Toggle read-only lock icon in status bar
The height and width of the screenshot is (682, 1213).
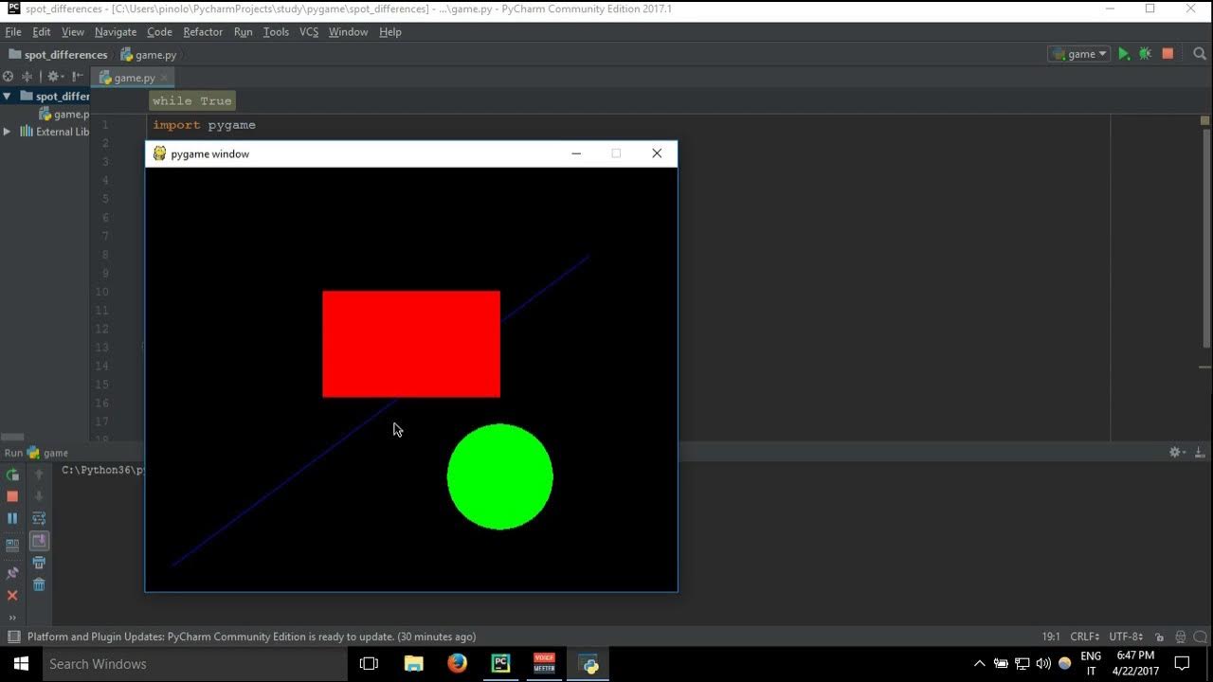point(1160,637)
